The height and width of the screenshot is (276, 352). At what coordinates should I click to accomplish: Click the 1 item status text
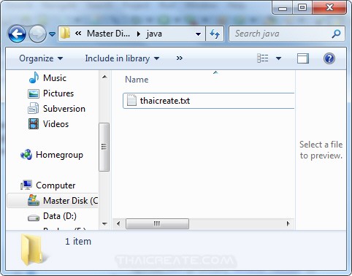[78, 242]
